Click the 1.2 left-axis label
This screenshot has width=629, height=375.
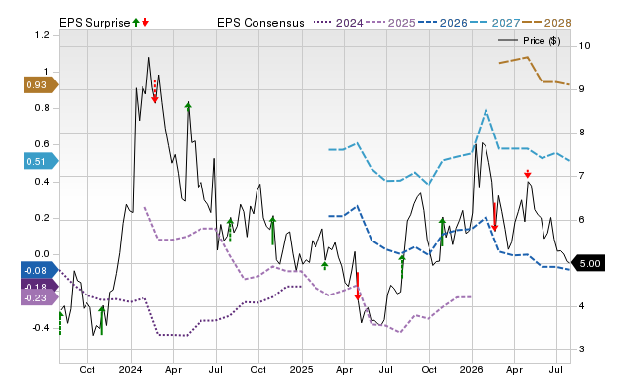pyautogui.click(x=42, y=35)
